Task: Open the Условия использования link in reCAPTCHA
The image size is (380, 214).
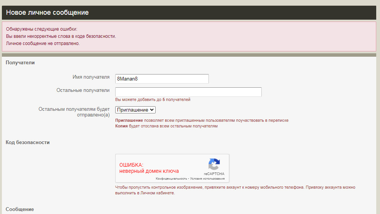Action: (x=207, y=178)
